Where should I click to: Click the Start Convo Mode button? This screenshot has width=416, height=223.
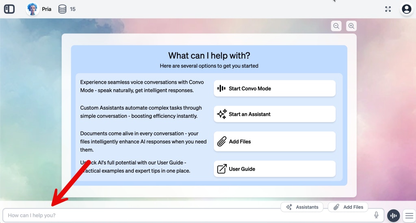pos(275,89)
